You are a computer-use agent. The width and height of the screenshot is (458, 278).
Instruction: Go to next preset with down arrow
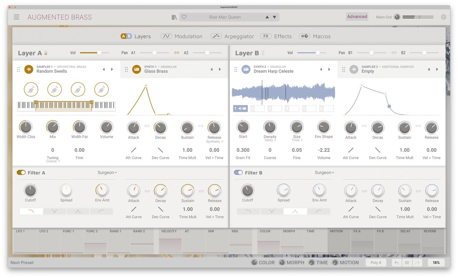[274, 17]
